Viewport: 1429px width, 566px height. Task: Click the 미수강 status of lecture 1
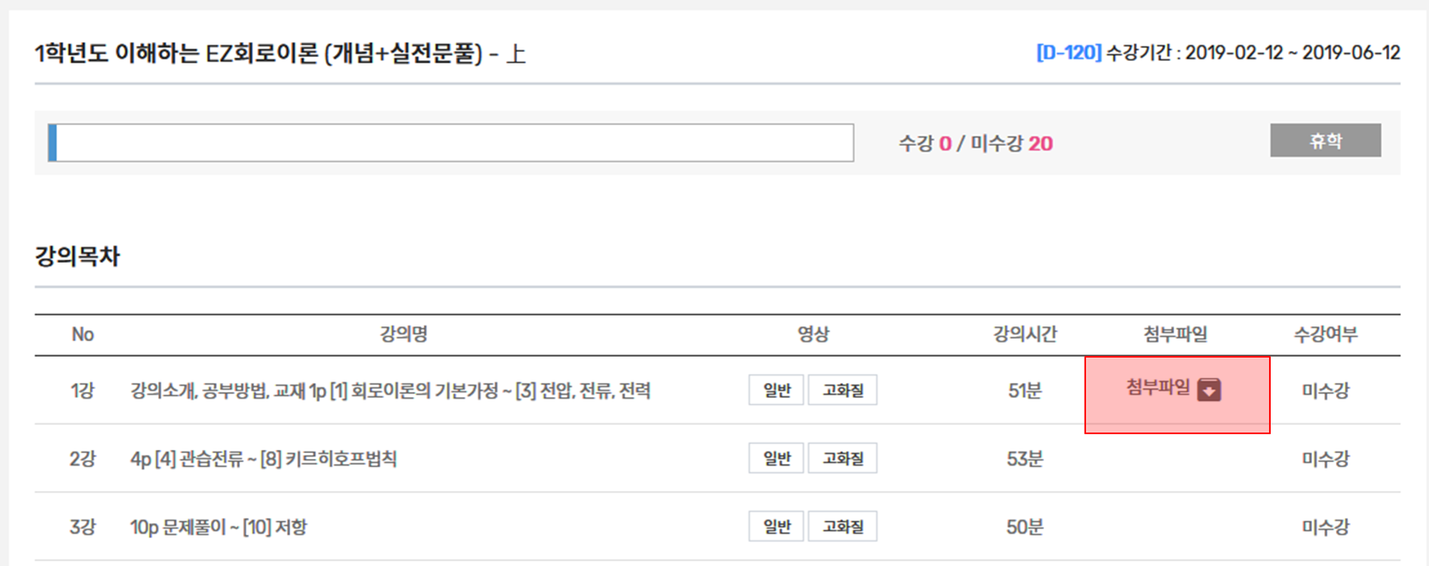[1325, 391]
